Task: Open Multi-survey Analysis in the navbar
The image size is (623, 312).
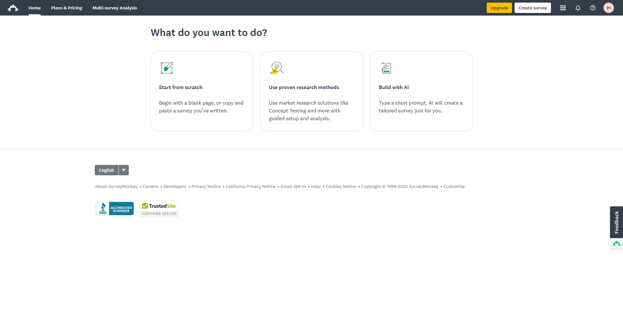Action: [x=115, y=8]
